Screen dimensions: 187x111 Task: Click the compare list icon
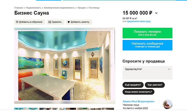[x=50, y=22]
